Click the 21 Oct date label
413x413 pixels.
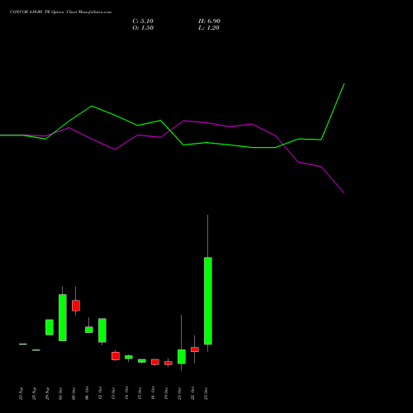coord(180,393)
